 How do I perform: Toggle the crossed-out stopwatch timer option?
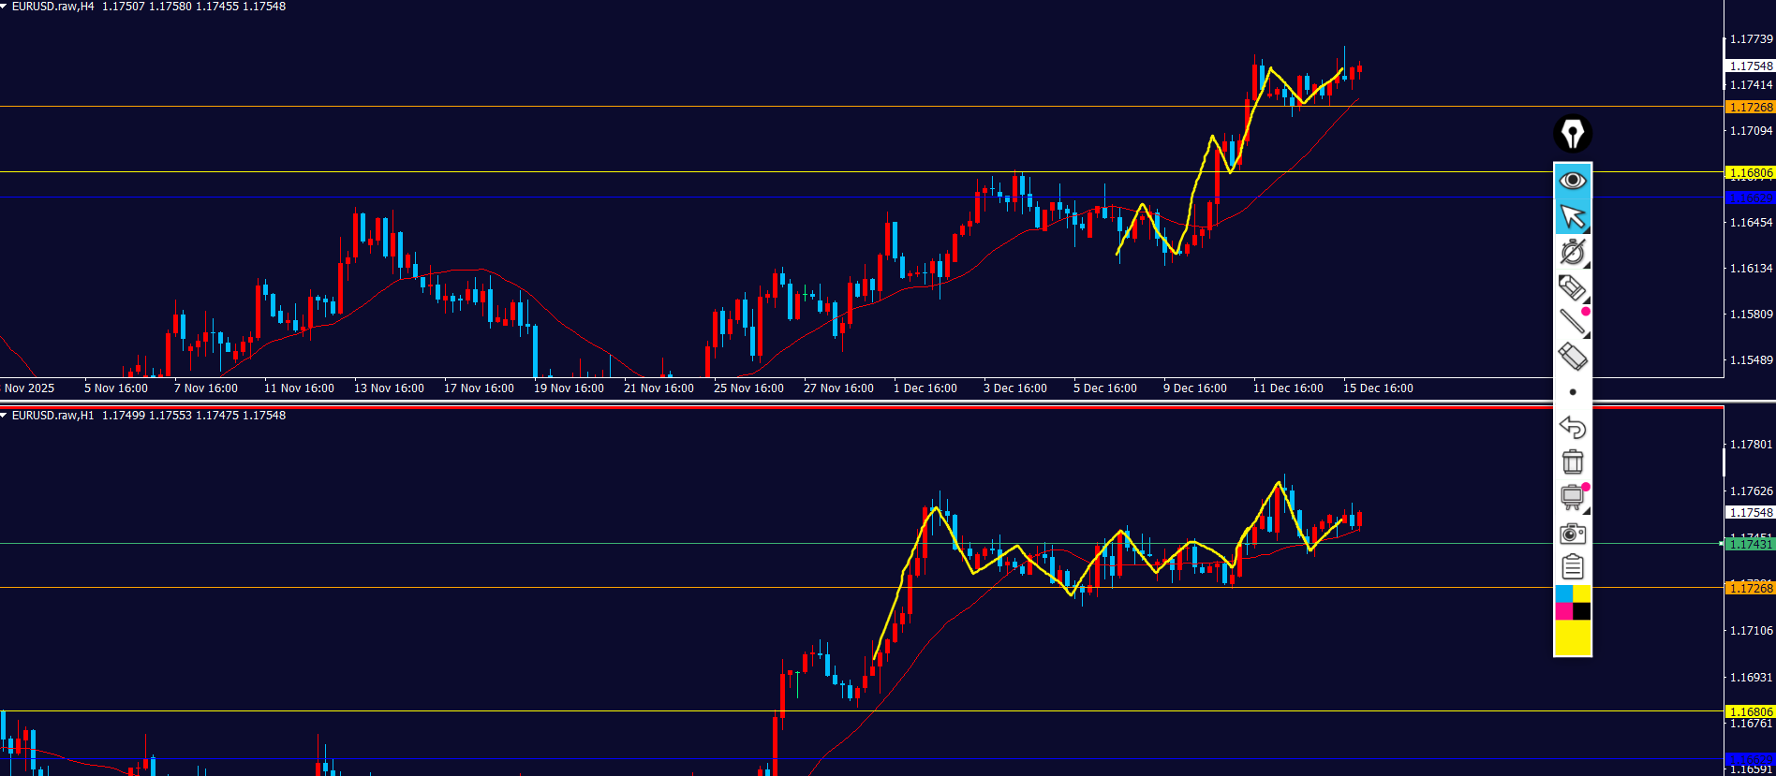click(1572, 252)
